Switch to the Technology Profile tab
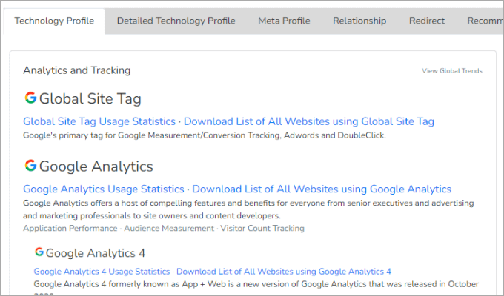Screen dimensions: 504x296 pyautogui.click(x=54, y=21)
